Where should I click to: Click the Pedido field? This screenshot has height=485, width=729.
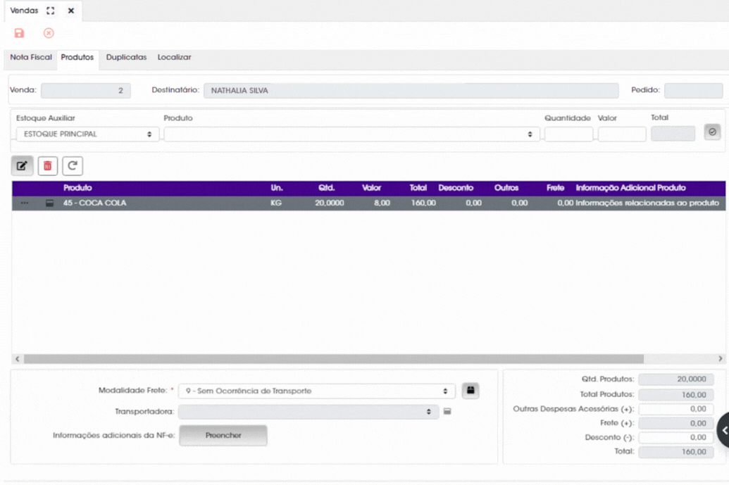[x=693, y=91]
